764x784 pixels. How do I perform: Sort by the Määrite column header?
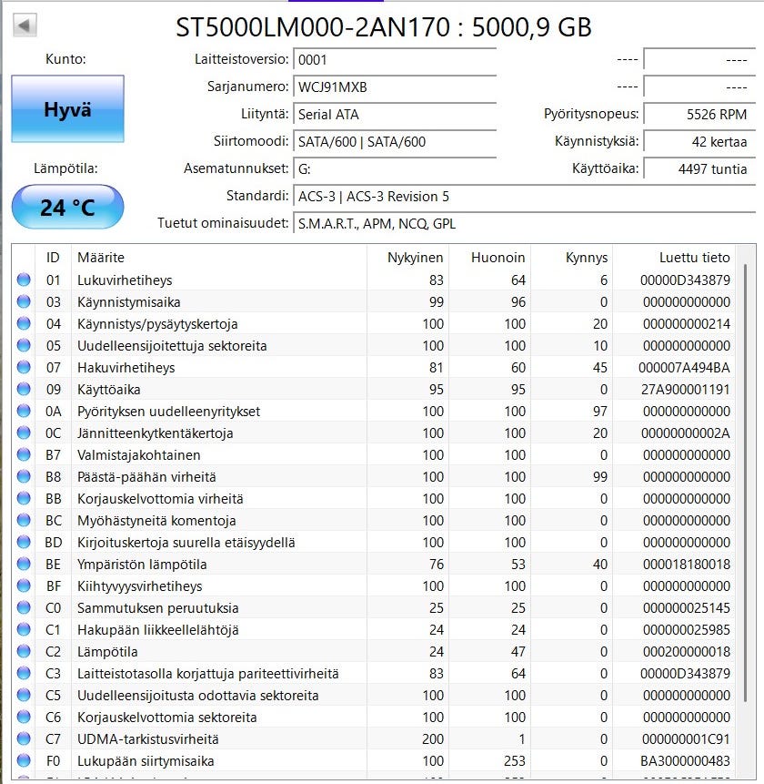(x=218, y=258)
